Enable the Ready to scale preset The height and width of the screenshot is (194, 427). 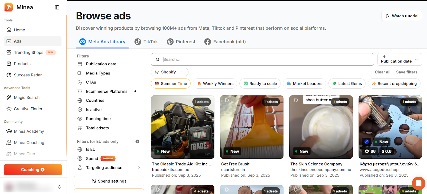(260, 84)
